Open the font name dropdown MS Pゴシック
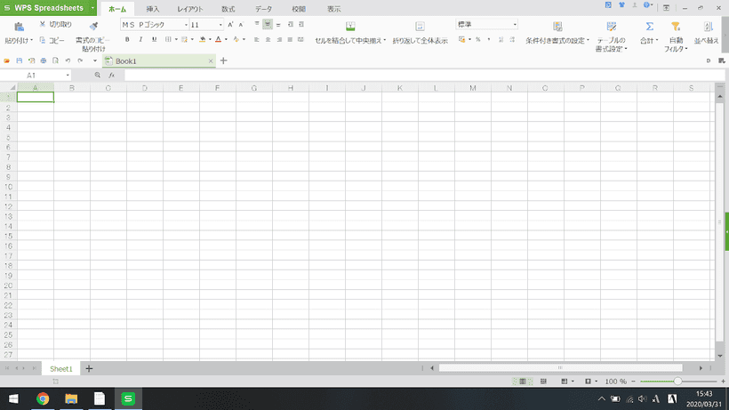 pos(187,25)
